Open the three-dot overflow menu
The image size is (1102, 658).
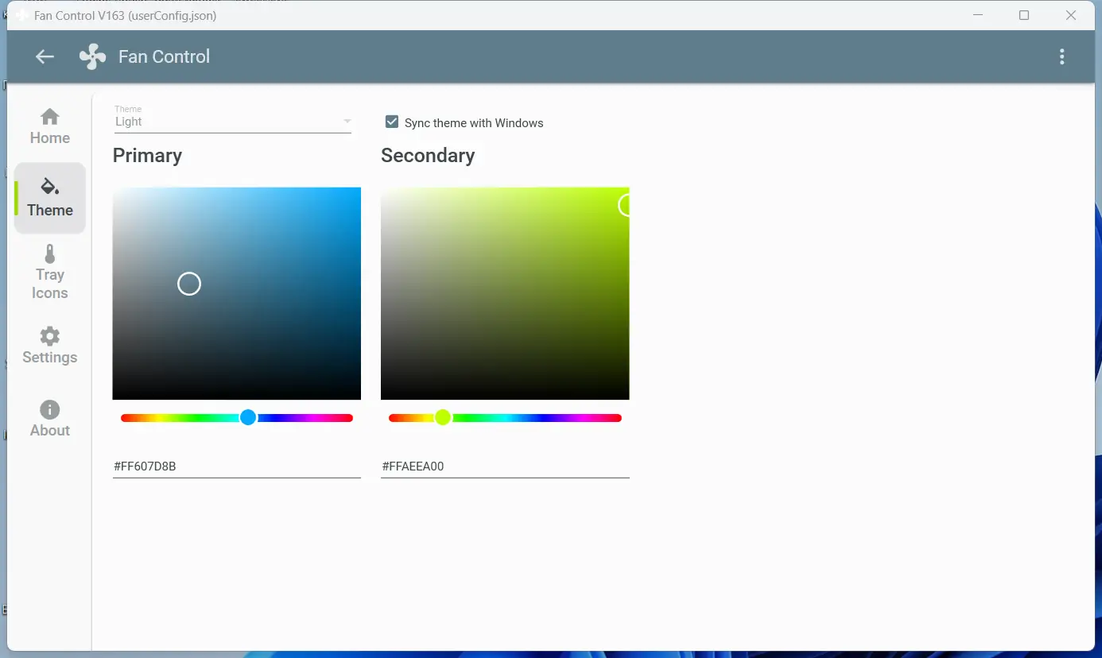click(1062, 56)
